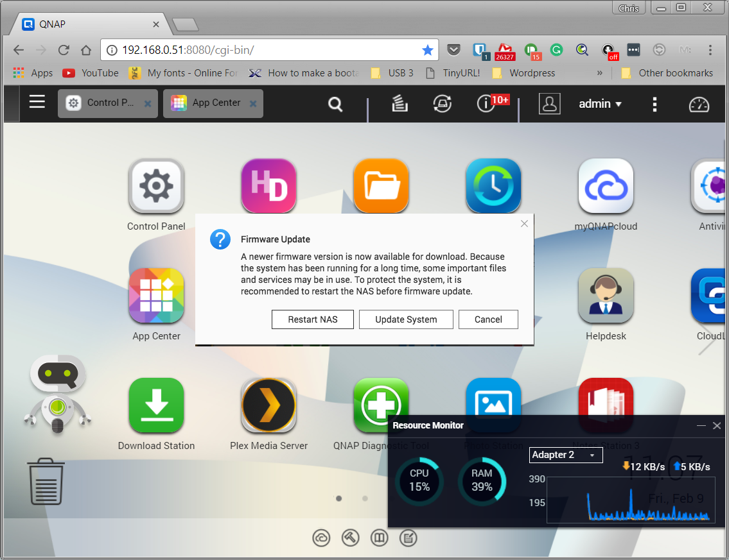Close the Control Panel taskbar tab
The height and width of the screenshot is (560, 729).
[x=147, y=103]
